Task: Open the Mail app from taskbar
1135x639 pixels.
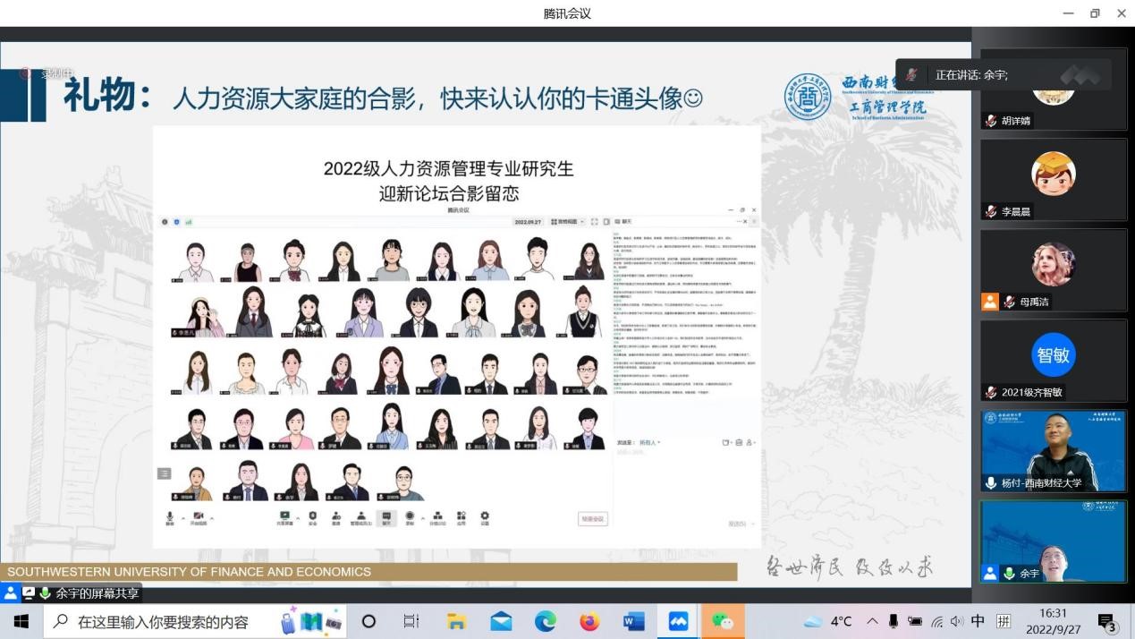Action: click(501, 621)
